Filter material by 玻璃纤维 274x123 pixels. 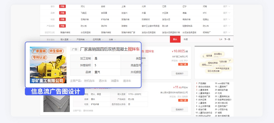tap(125, 19)
